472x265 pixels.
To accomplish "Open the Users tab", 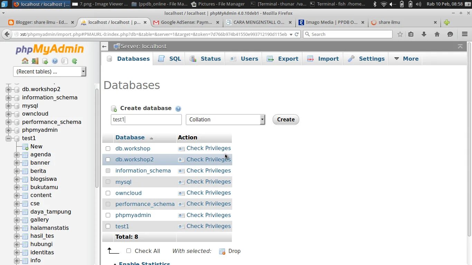I will click(x=244, y=59).
